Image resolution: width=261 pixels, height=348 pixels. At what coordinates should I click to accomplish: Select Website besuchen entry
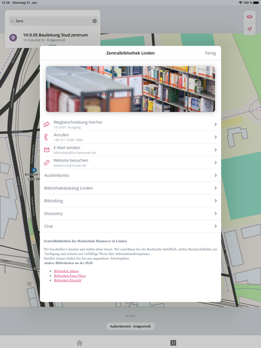130,163
